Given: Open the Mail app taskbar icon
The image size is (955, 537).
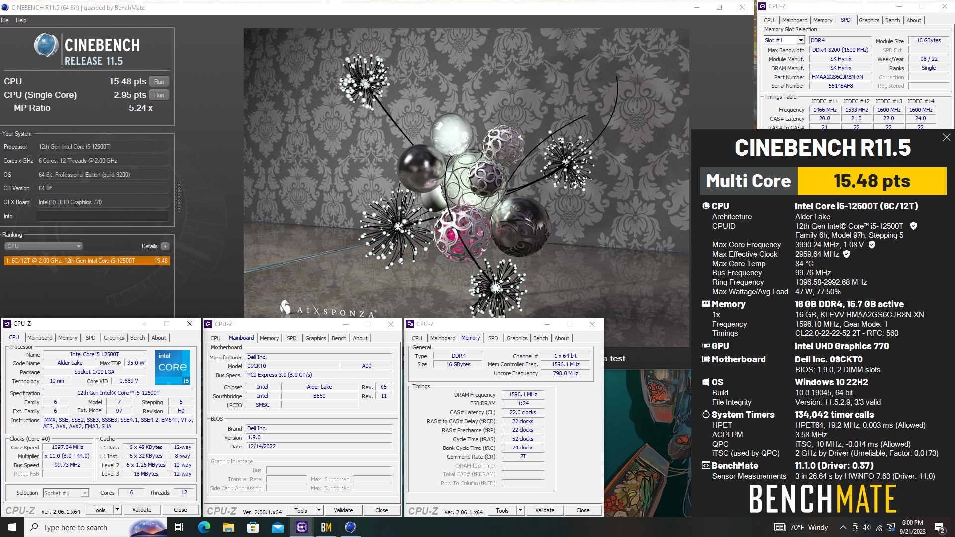Looking at the screenshot, I should click(x=278, y=527).
